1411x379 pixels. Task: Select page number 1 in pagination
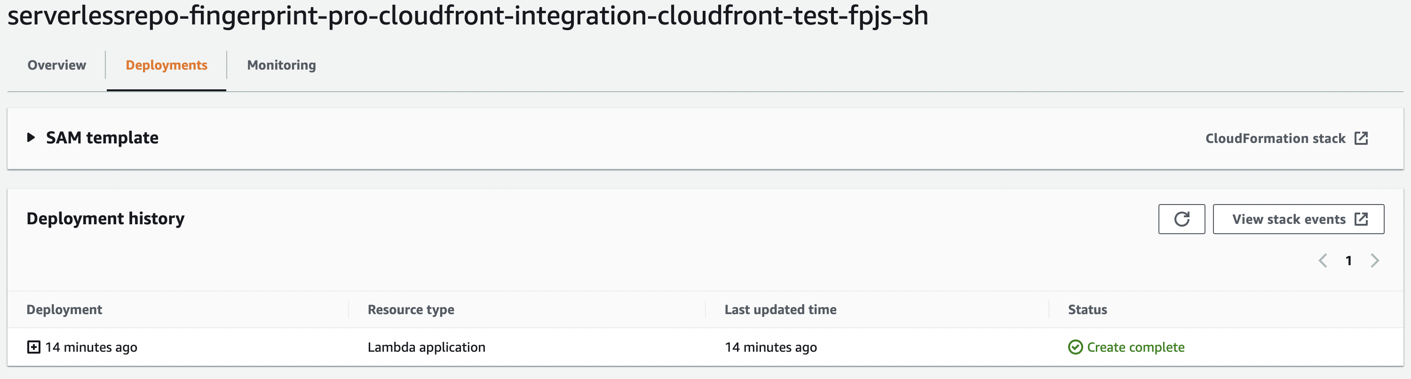1348,261
